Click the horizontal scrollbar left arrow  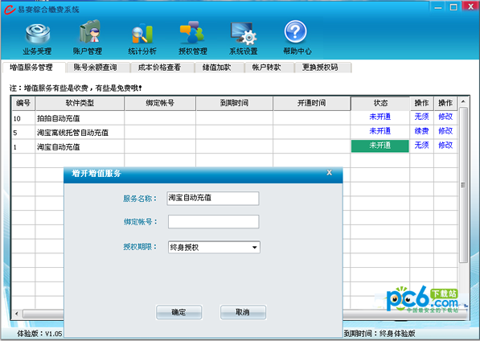[17, 314]
